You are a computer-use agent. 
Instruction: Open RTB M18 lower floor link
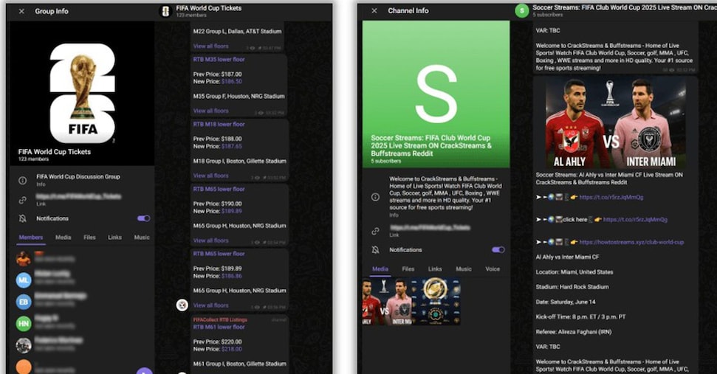(219, 124)
